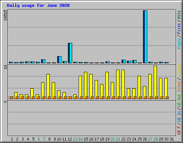Click the 'Sites' legend label
Screen dimensions: 183x143
(x=179, y=87)
